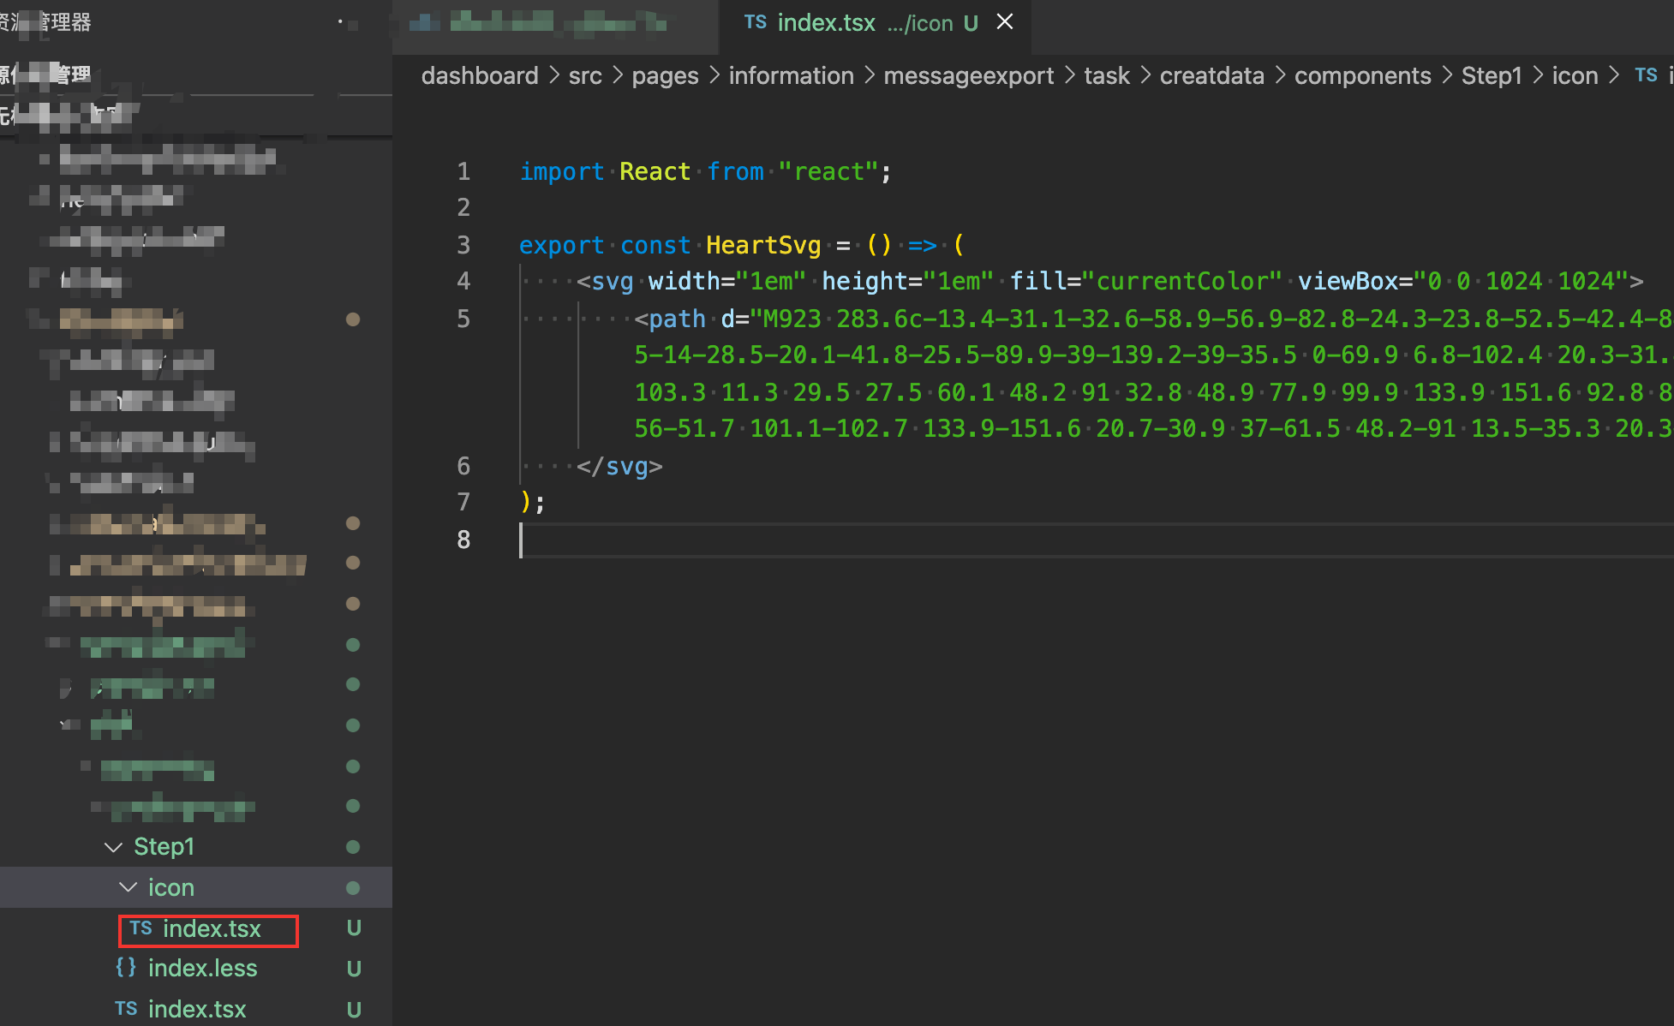Toggle visibility of index.tsx unsaved marker

click(979, 23)
